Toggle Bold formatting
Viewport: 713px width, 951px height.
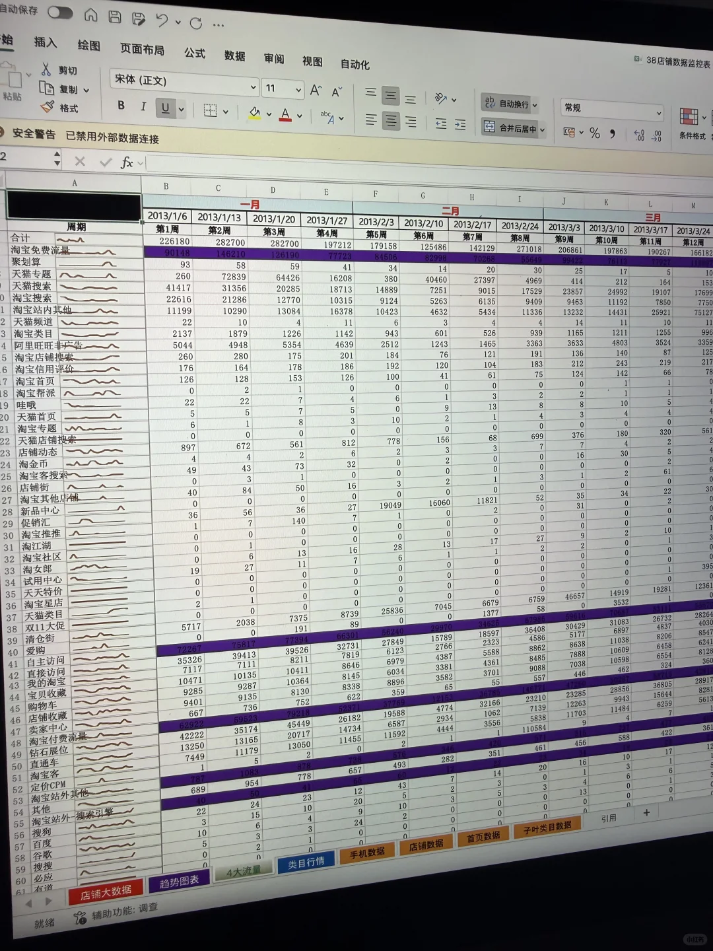[x=121, y=105]
